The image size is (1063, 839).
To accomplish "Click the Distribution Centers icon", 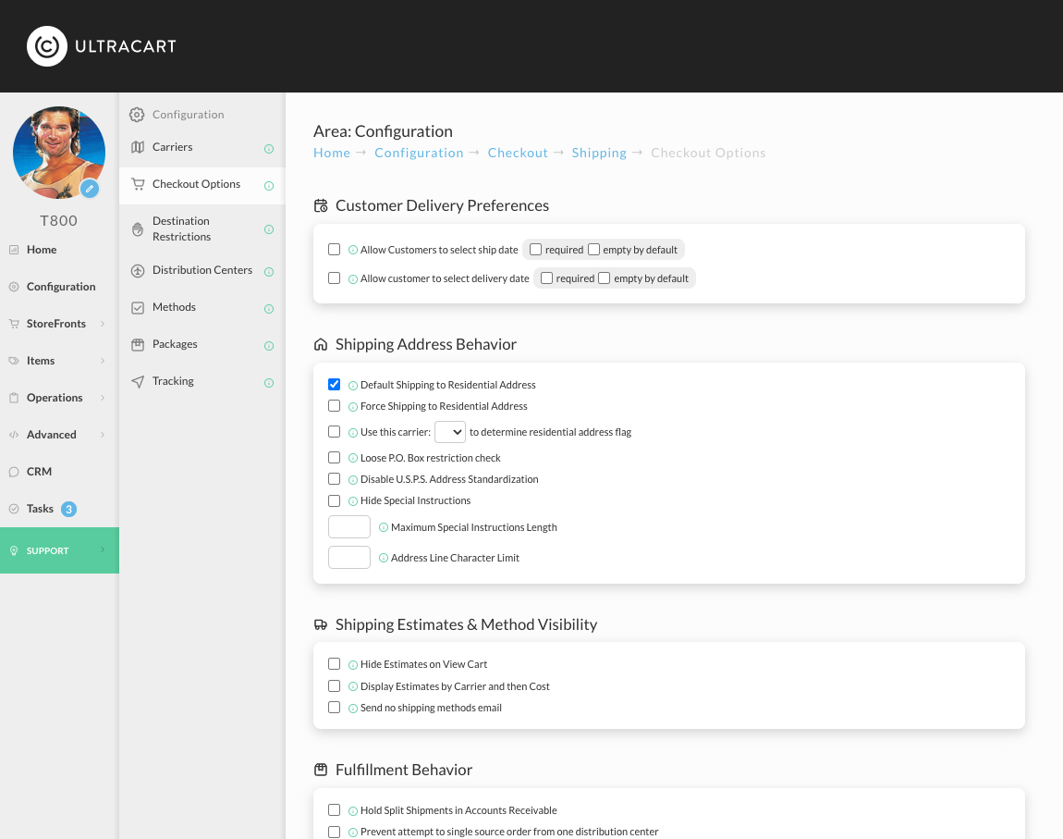I will (x=138, y=271).
